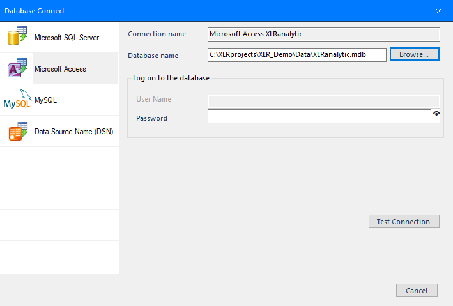This screenshot has width=453, height=306.
Task: Click the 'User Name' label text
Action: tap(154, 99)
